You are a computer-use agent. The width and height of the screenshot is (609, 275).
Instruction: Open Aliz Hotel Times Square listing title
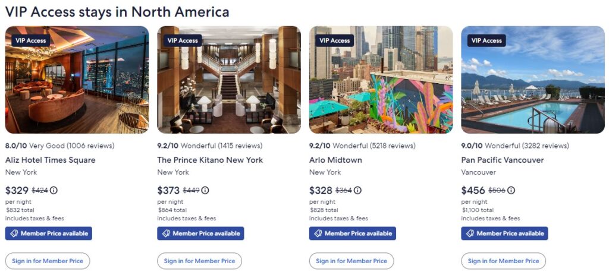[50, 160]
